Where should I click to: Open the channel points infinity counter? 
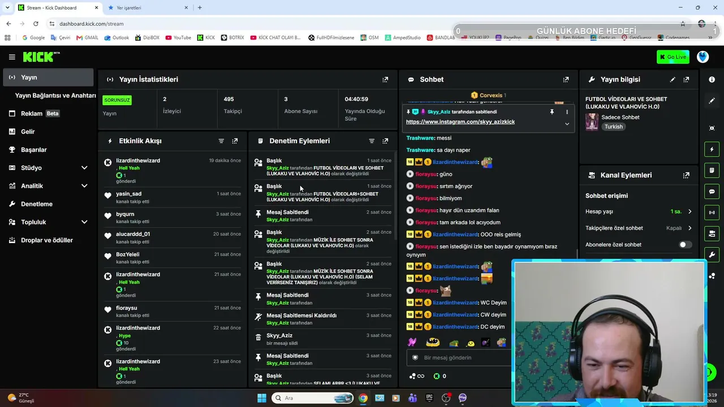416,376
